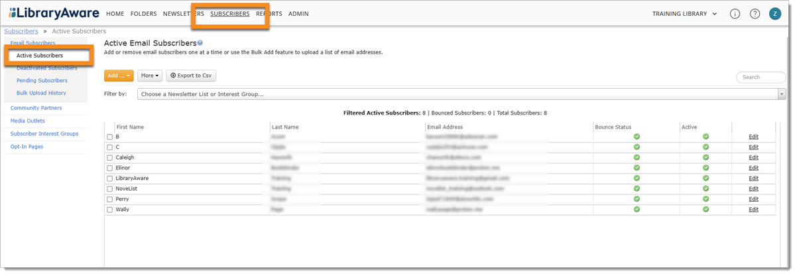Click help icon beside Active Email Subscribers title
Screen dimensions: 795x274
200,43
